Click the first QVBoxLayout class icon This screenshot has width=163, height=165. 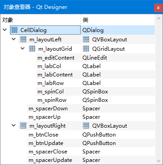[x=86, y=40]
